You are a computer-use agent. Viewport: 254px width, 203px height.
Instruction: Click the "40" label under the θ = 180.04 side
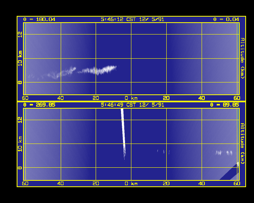click(x=61, y=98)
